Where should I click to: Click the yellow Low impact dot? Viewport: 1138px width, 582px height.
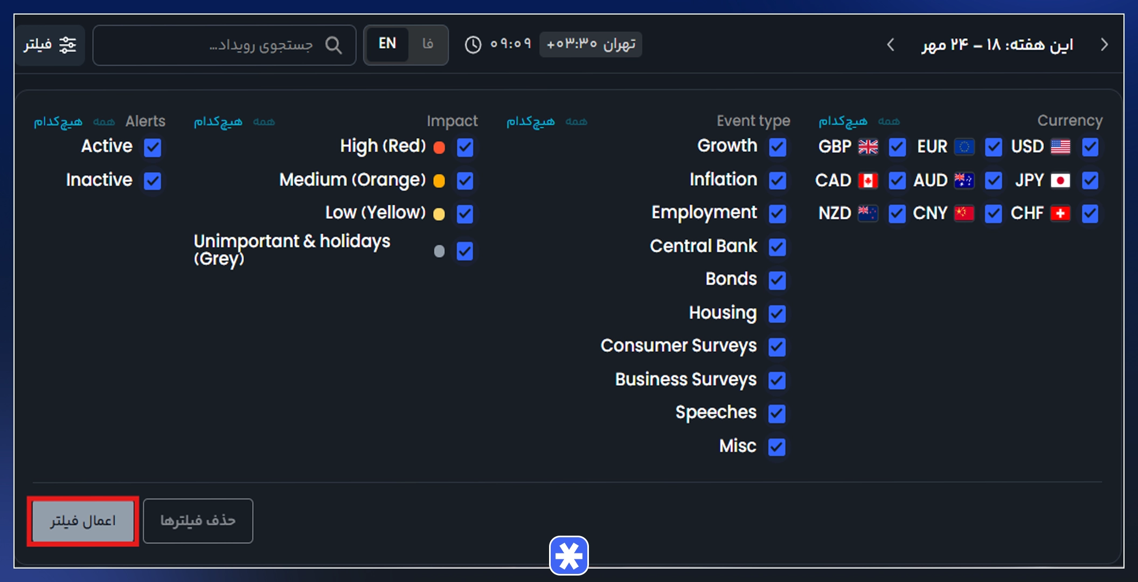pyautogui.click(x=439, y=214)
